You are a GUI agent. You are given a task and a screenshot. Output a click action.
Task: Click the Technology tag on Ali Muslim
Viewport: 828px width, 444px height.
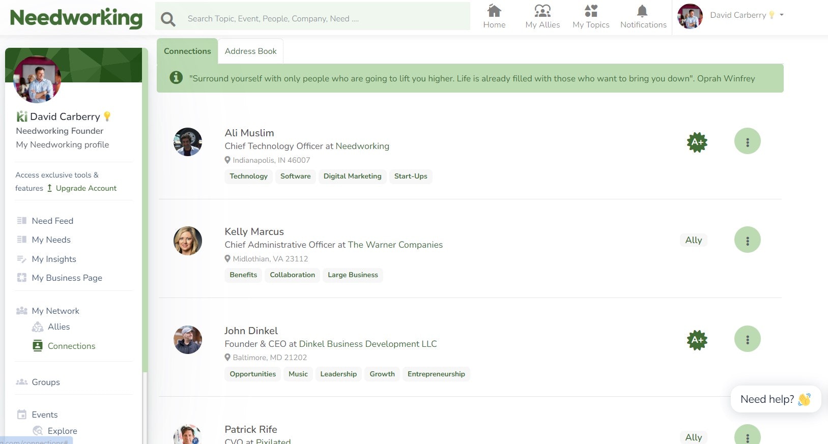(248, 176)
